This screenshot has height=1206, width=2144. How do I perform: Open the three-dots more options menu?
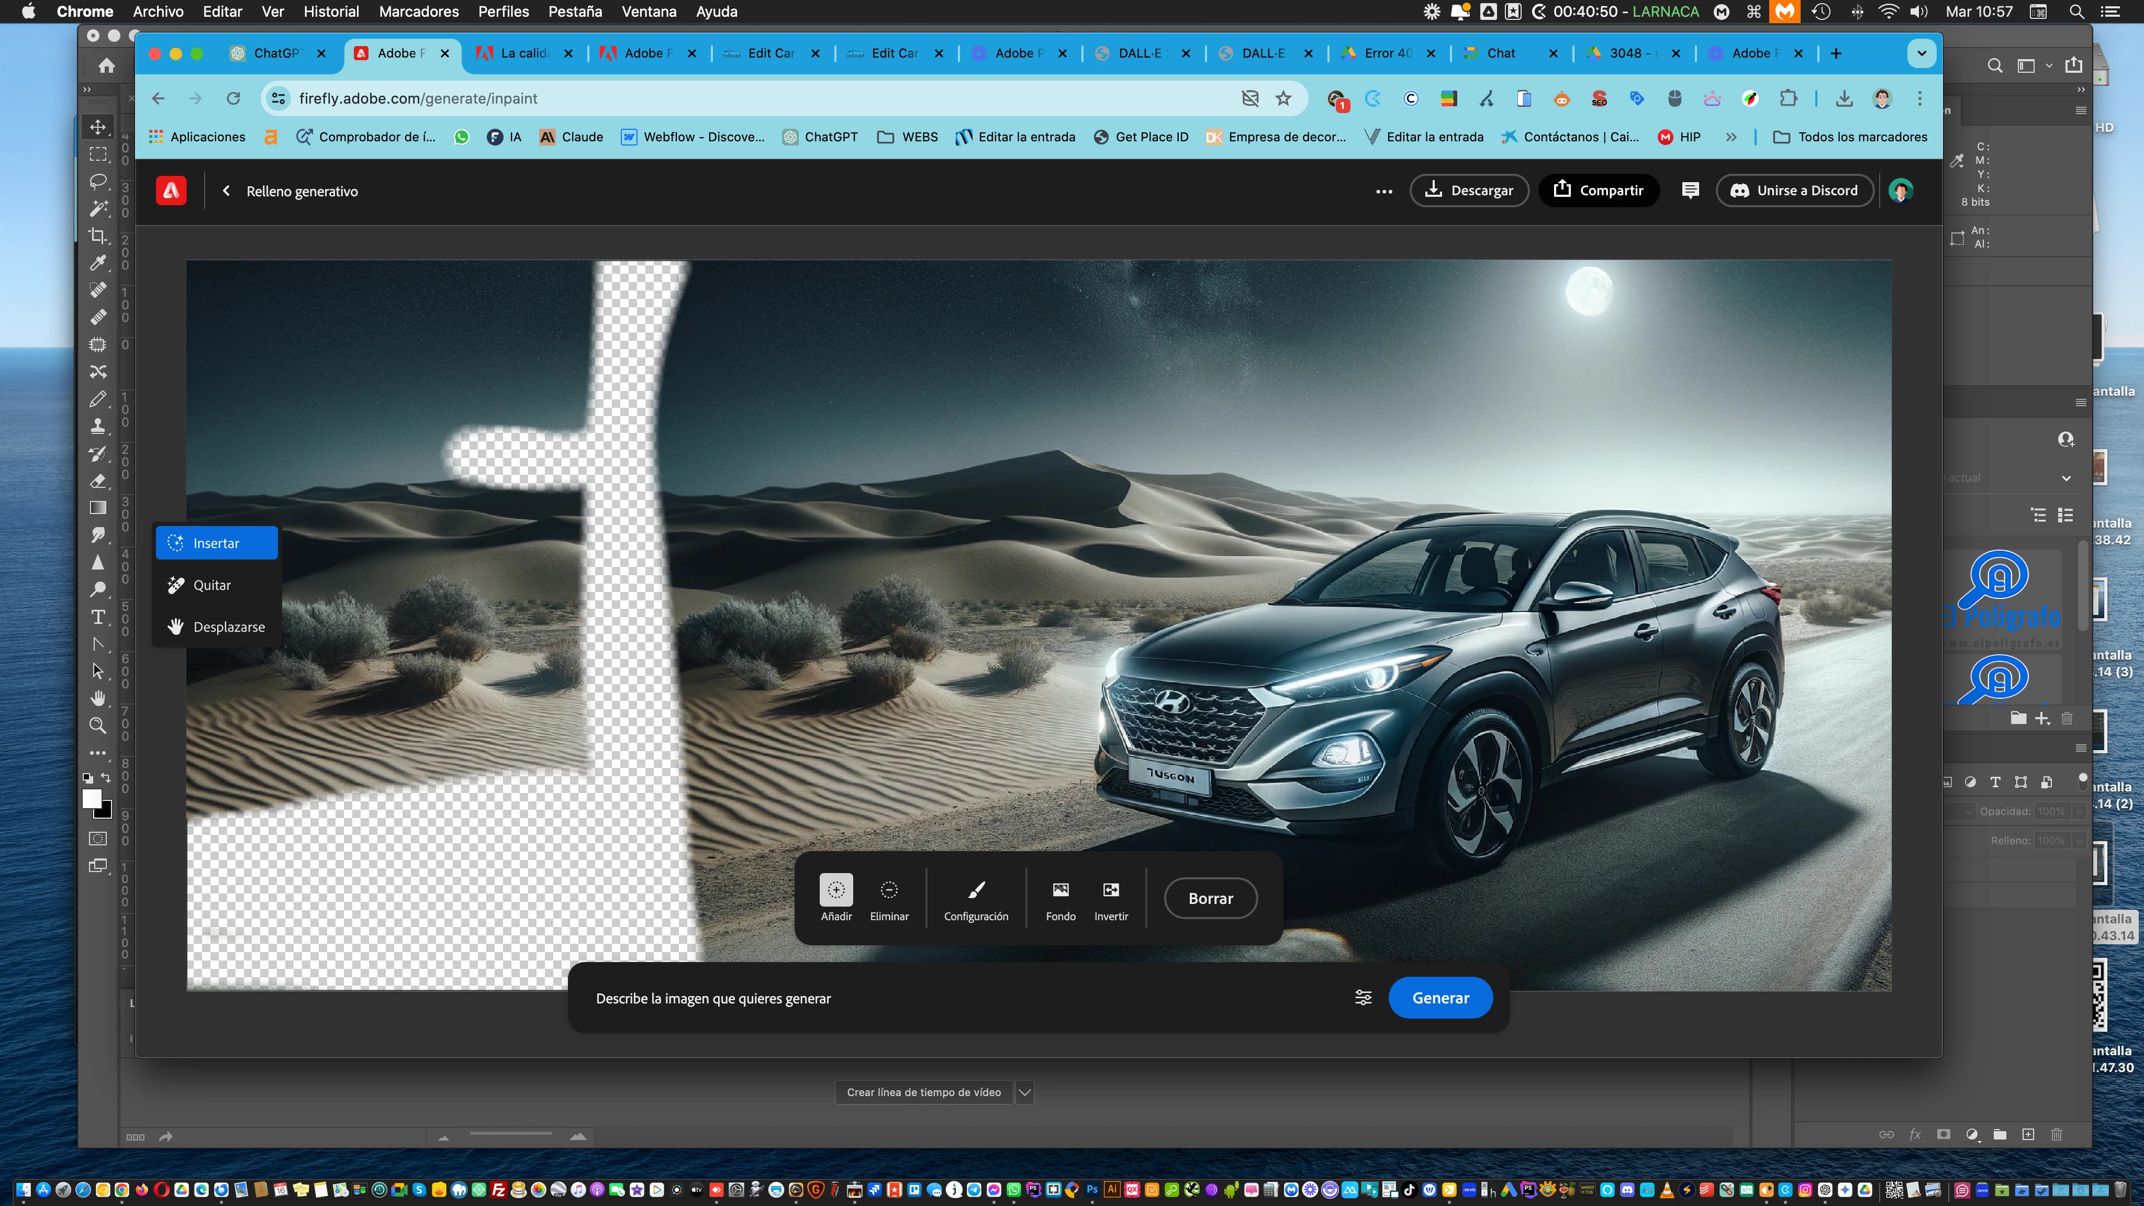point(1383,192)
